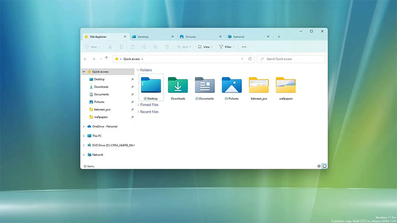This screenshot has height=223, width=397.
Task: Open recent locations dropdown arrow
Action: pos(101,59)
